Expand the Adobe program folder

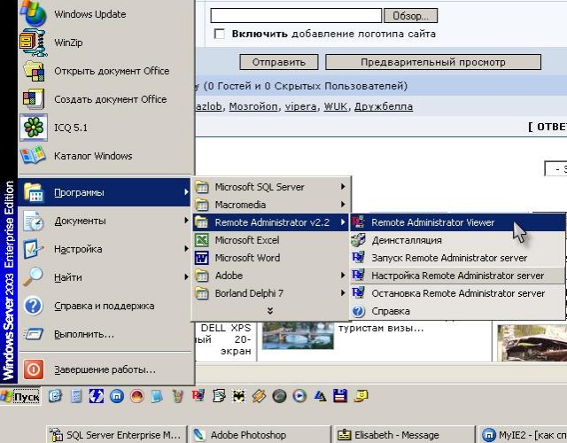270,276
